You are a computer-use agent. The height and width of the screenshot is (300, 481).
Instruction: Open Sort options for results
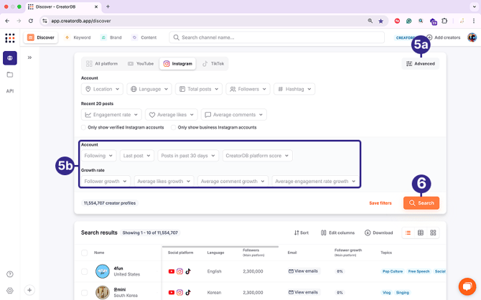[x=302, y=233]
